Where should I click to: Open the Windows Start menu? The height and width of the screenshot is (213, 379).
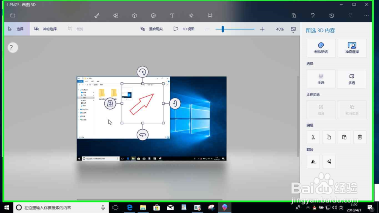coord(6,207)
